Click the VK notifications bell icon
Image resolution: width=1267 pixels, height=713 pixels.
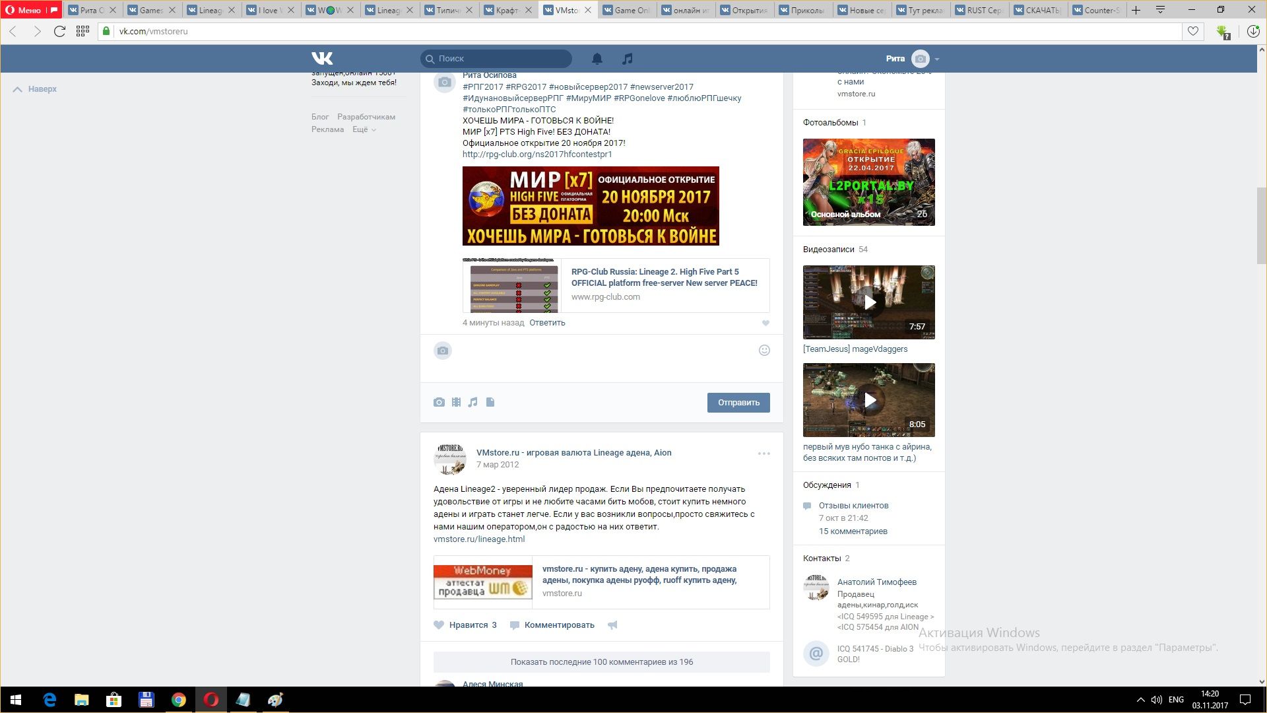click(x=597, y=59)
